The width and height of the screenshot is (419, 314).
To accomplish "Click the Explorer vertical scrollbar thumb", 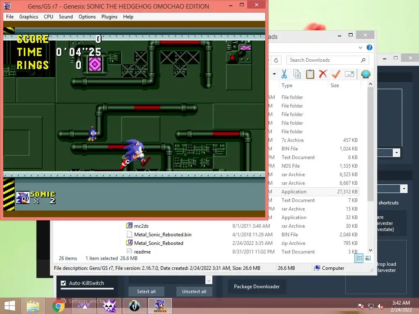I will pos(370,144).
